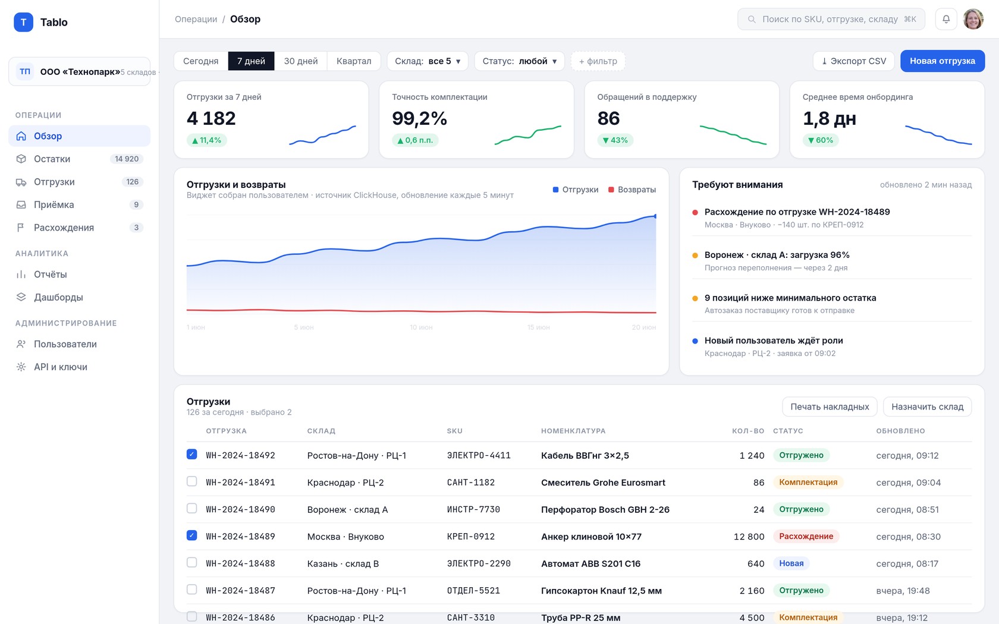Click the 0,6 п.п. change badge

[415, 140]
